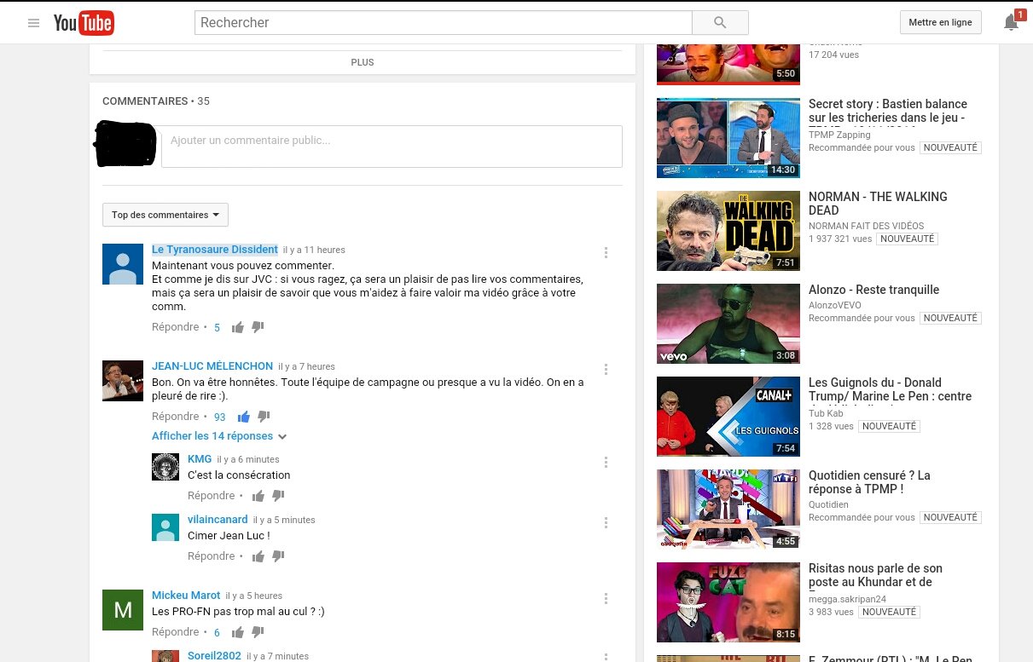Open video title Quotidien censuré ? La réponse
The image size is (1033, 662).
(x=869, y=482)
